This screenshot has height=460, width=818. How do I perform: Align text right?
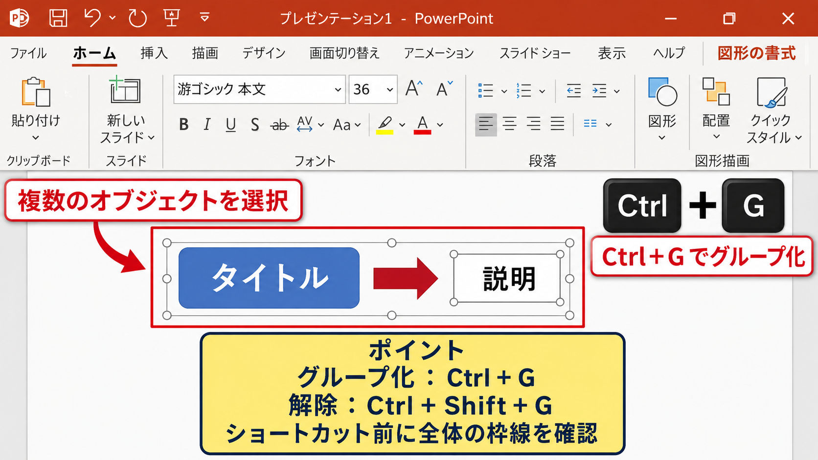tap(534, 124)
